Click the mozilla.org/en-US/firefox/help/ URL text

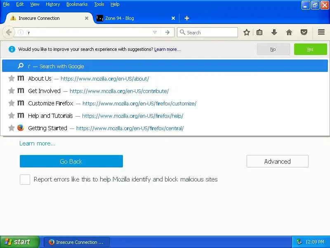[132, 116]
